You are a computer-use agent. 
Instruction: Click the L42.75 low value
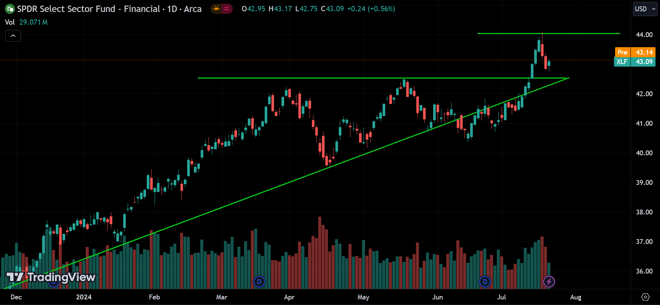pyautogui.click(x=306, y=9)
